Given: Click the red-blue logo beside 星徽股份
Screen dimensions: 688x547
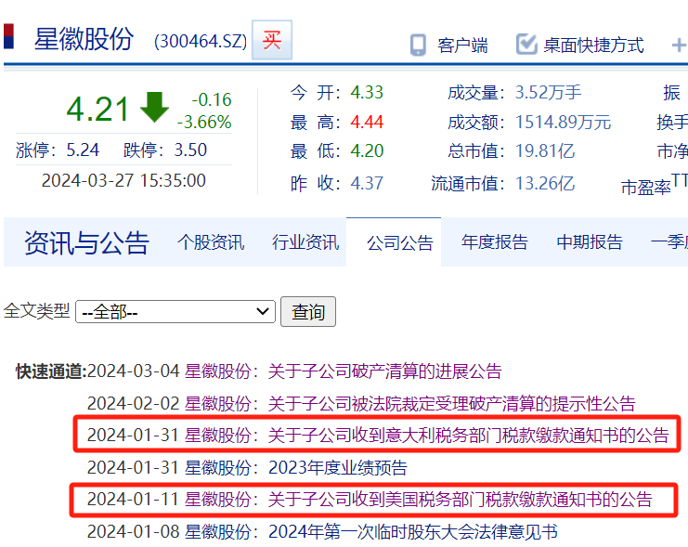Looking at the screenshot, I should point(8,36).
